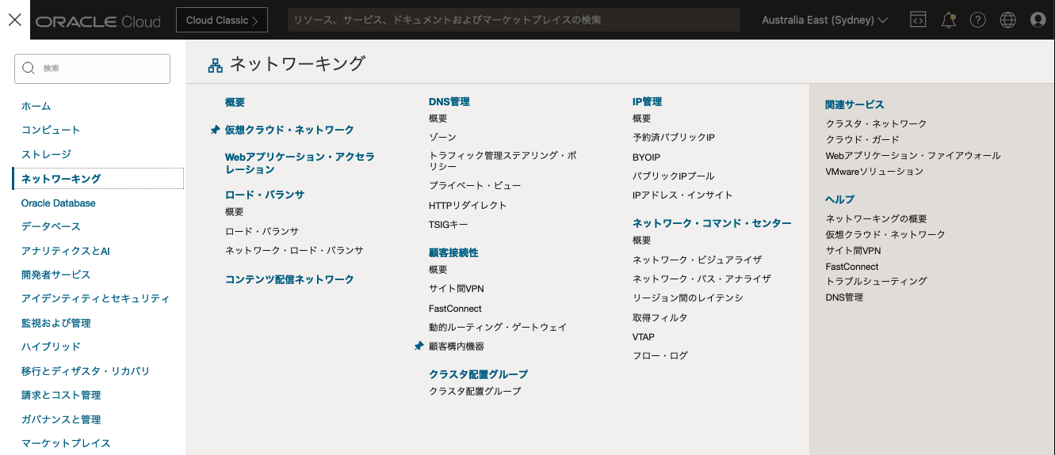
Task: Open the VMwareソリューション link
Action: tap(874, 172)
